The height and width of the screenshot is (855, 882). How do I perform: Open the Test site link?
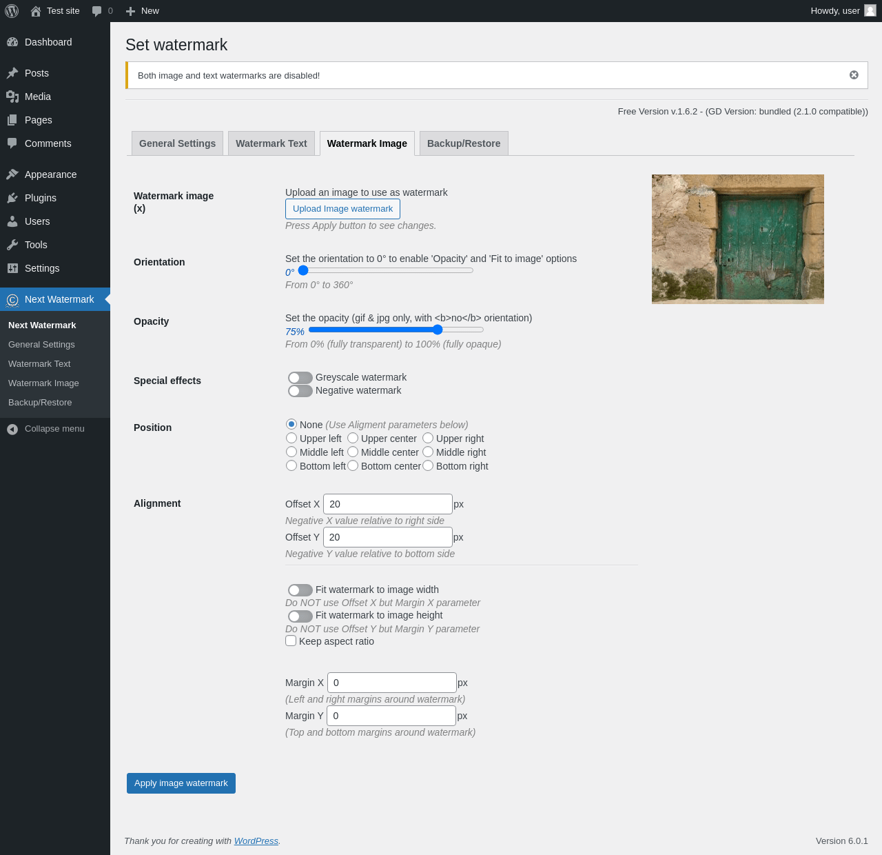[x=55, y=11]
